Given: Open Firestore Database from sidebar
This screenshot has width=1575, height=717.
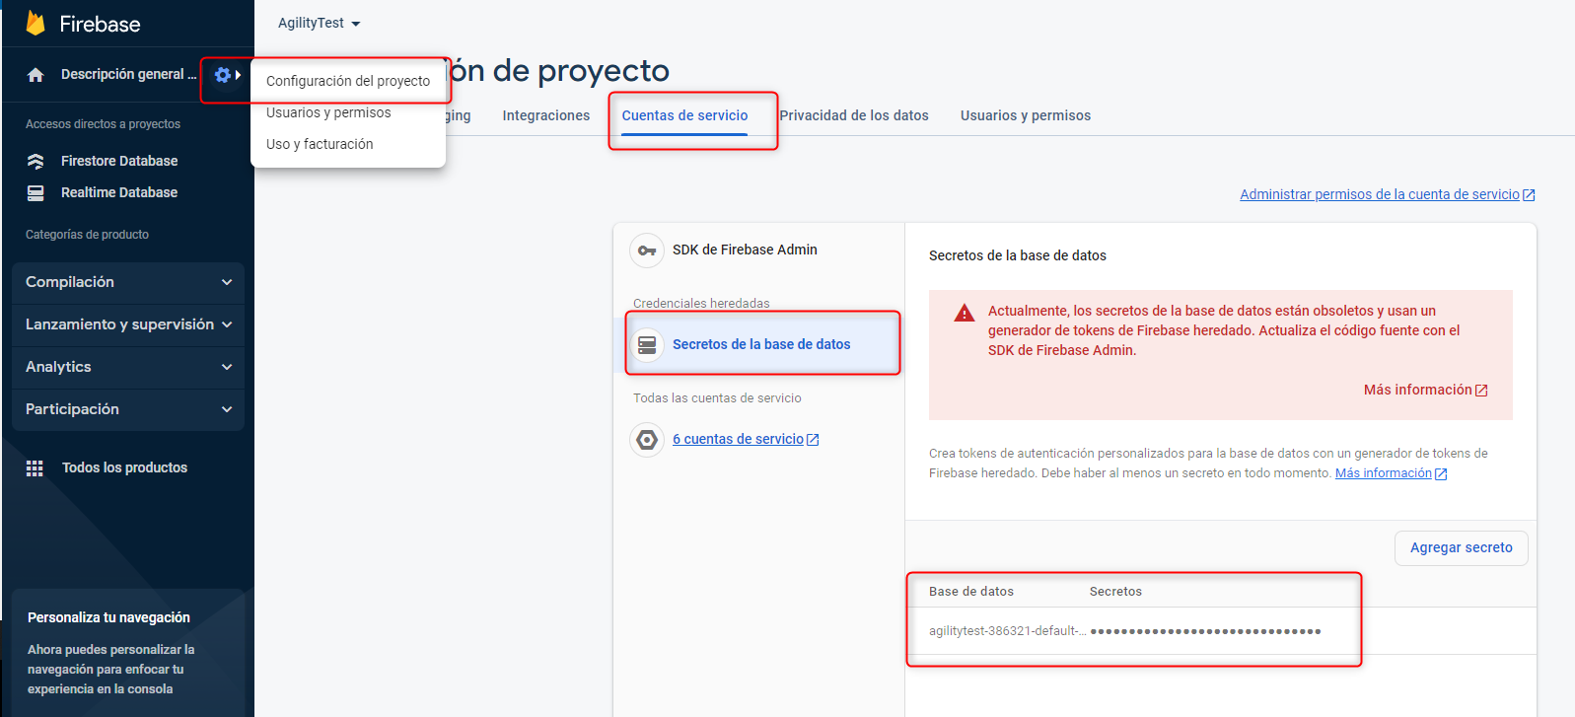Looking at the screenshot, I should [x=119, y=161].
